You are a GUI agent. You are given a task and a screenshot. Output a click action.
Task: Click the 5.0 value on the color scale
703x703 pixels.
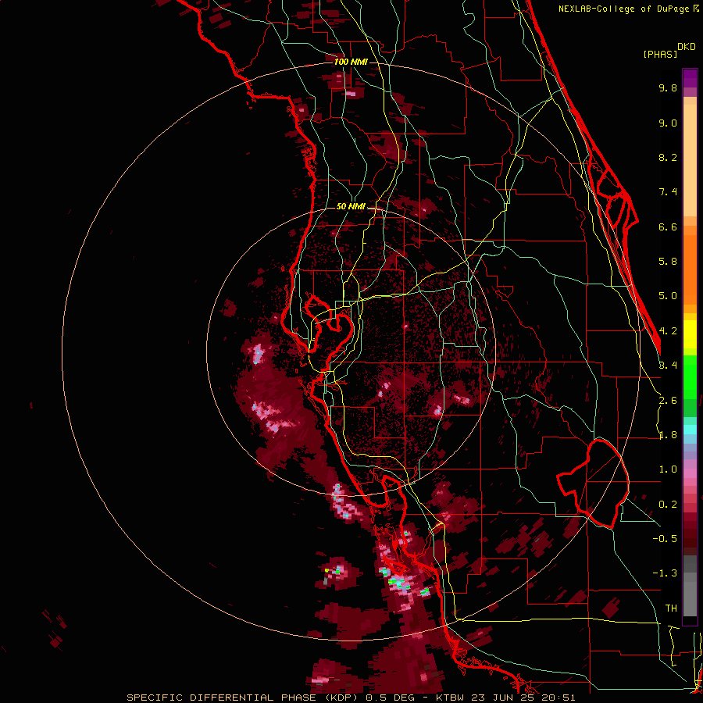668,296
